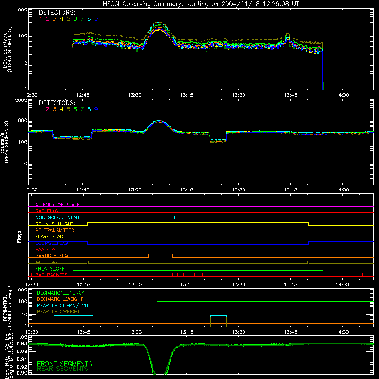Click 13:00 time label under front segments plot
Viewport: 379px width, 379px height.
(x=135, y=95)
